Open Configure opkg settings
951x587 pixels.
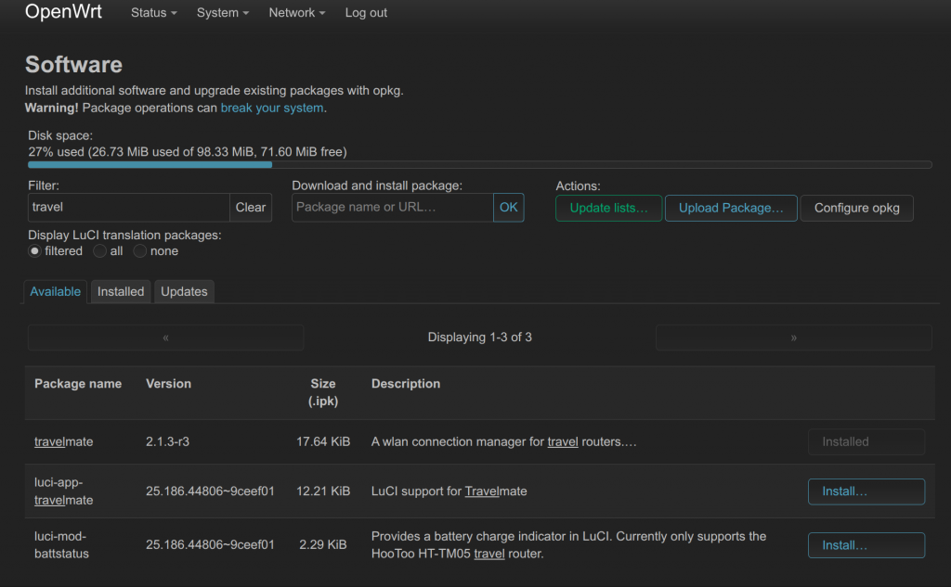(856, 208)
